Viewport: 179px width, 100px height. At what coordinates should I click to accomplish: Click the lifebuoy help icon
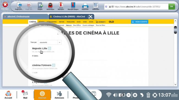[x=155, y=95]
